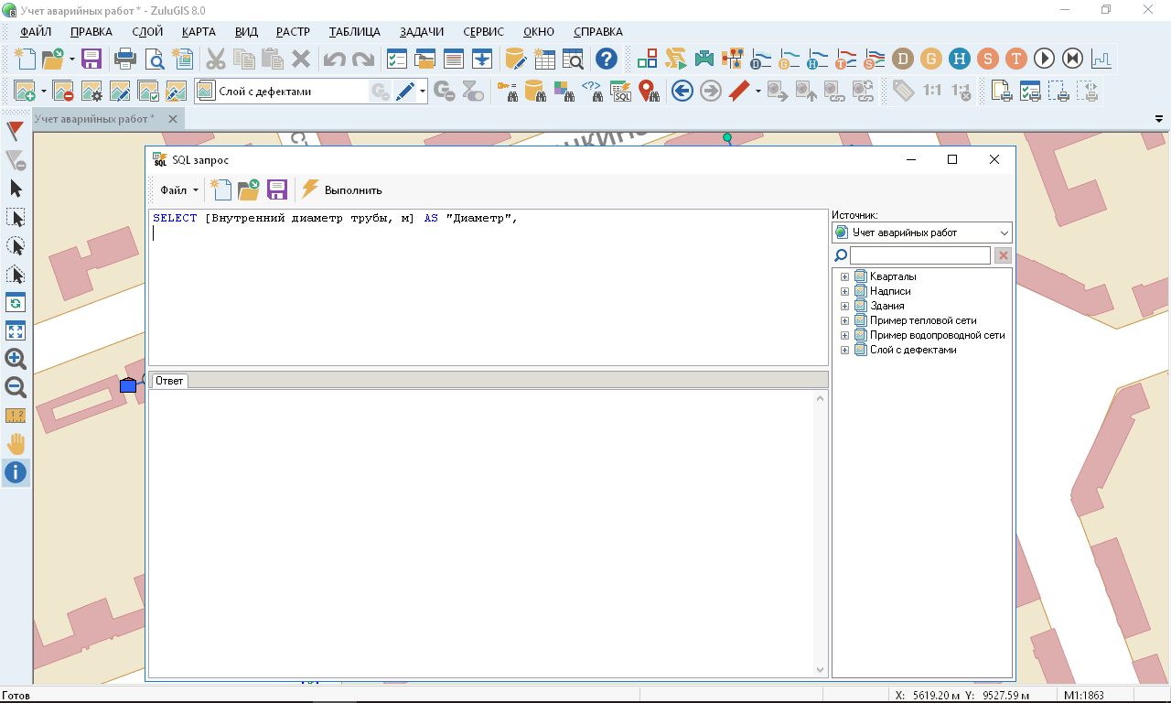
Task: Click the SQL query toolbar icon
Action: (x=621, y=91)
